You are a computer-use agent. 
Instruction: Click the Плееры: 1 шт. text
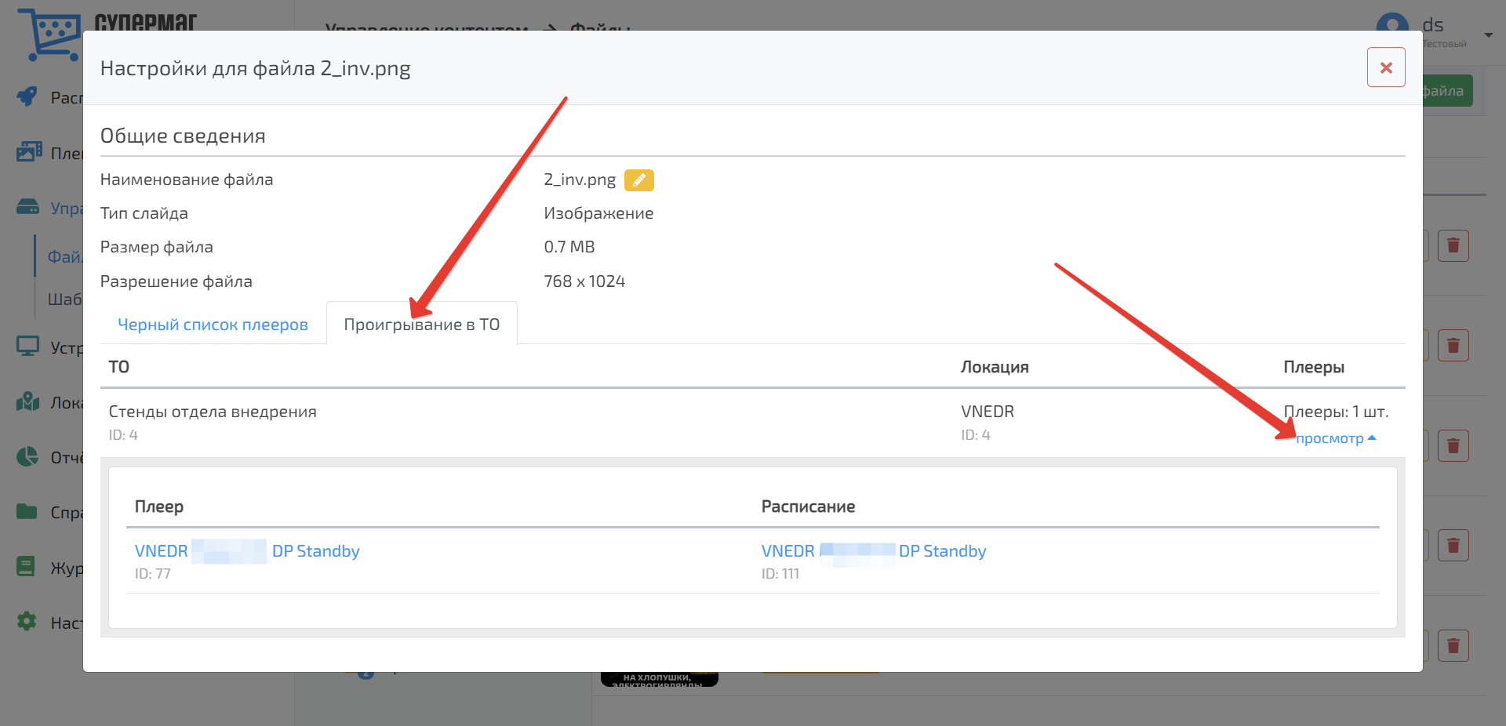tap(1336, 412)
